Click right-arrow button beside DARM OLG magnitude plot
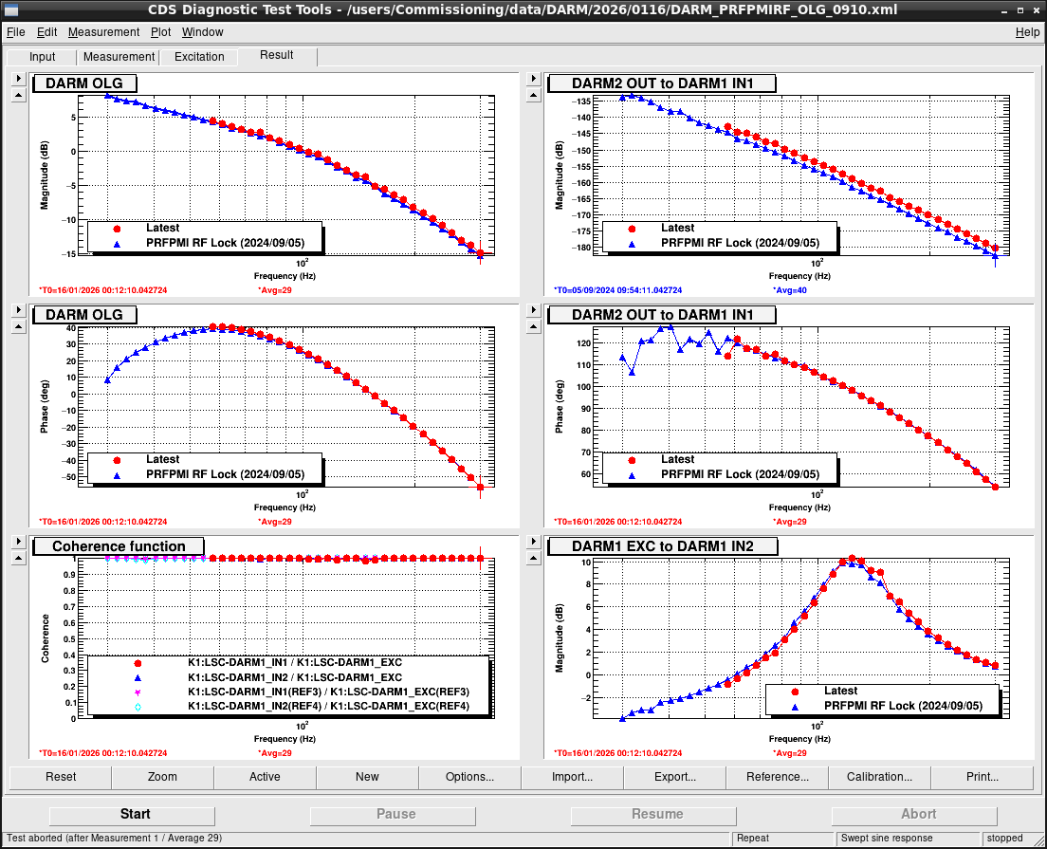This screenshot has height=849, width=1047. coord(17,79)
